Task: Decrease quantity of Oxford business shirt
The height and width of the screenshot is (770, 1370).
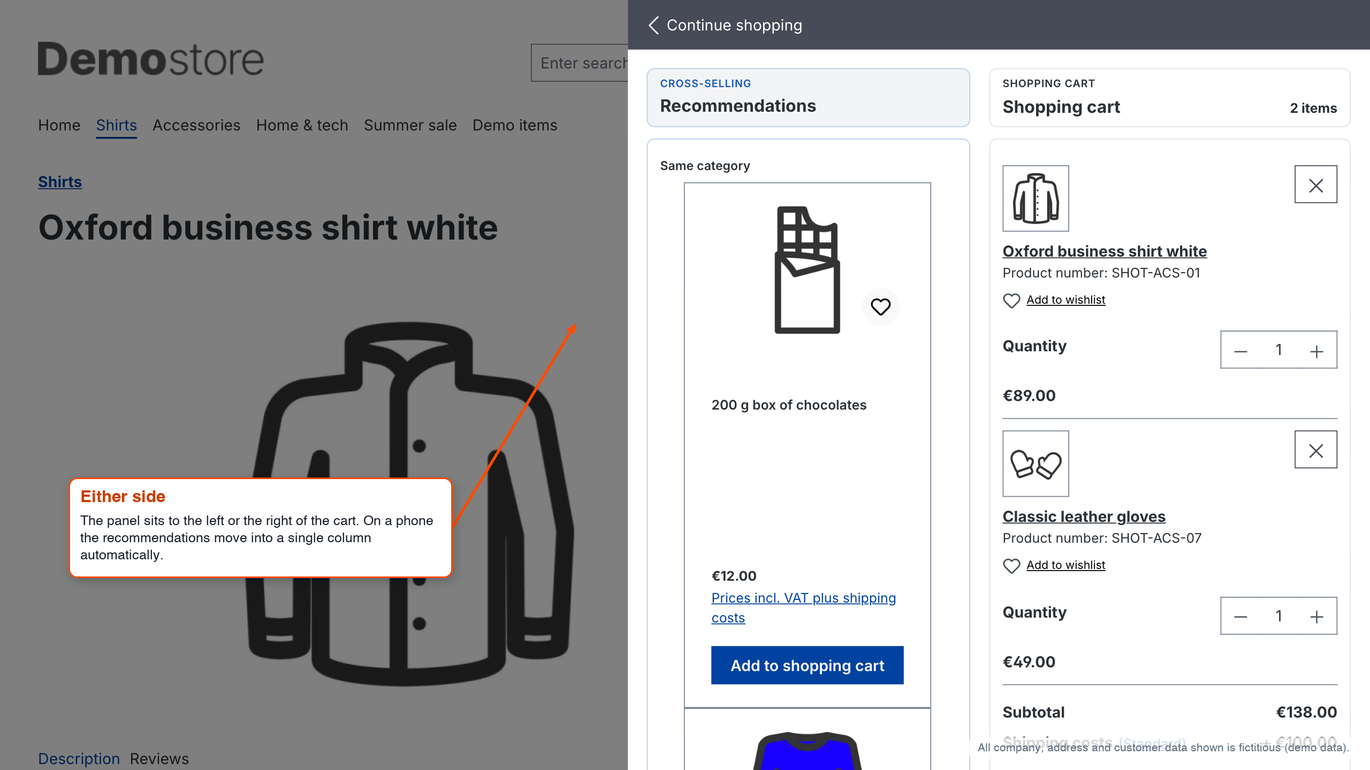Action: pos(1240,351)
